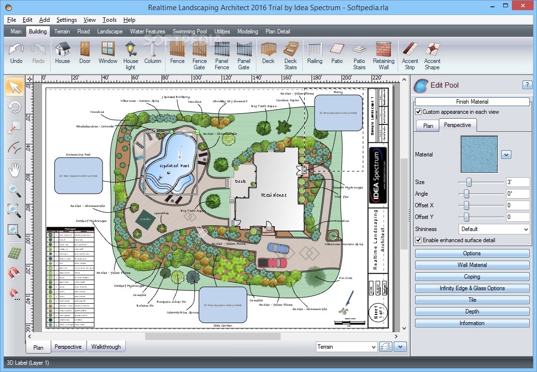This screenshot has width=537, height=372.
Task: Open the Tools menu
Action: click(109, 20)
